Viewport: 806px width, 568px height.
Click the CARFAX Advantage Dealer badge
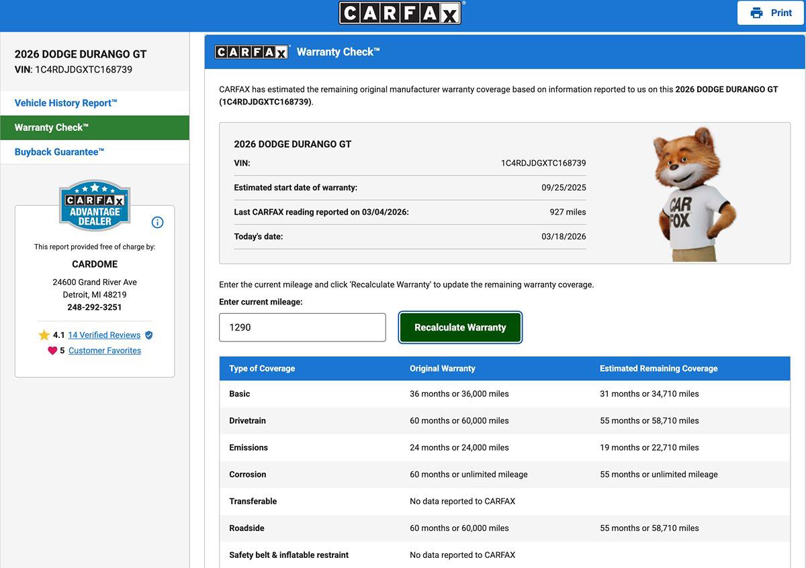pyautogui.click(x=95, y=205)
